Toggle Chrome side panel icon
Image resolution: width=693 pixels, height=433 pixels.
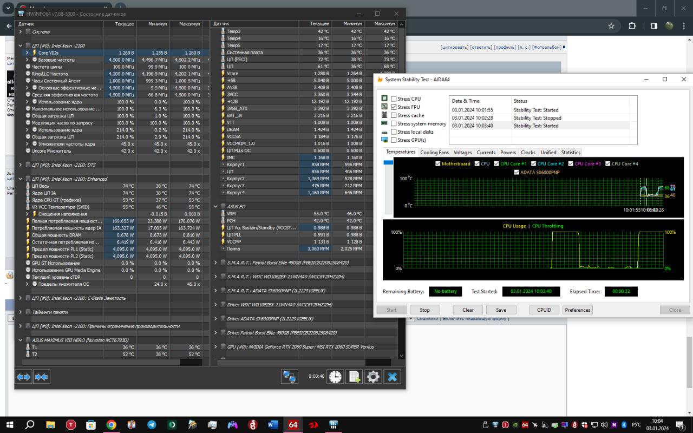(654, 25)
